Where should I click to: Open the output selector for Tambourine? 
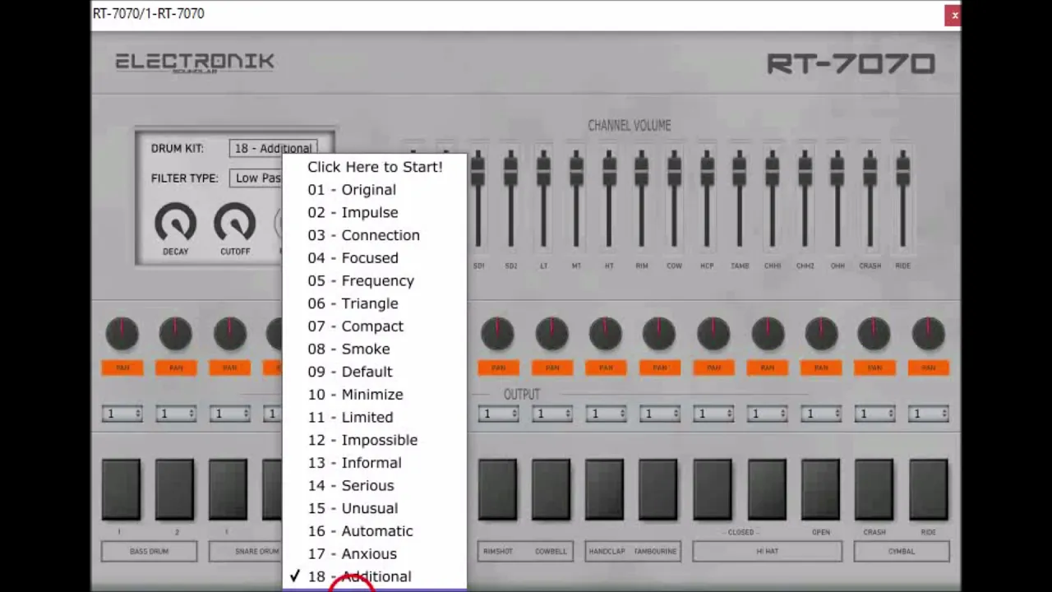pyautogui.click(x=659, y=414)
